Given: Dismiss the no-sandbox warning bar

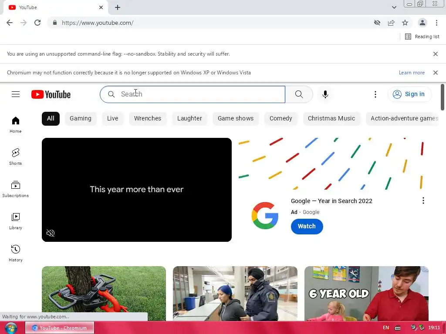Looking at the screenshot, I should tap(435, 54).
